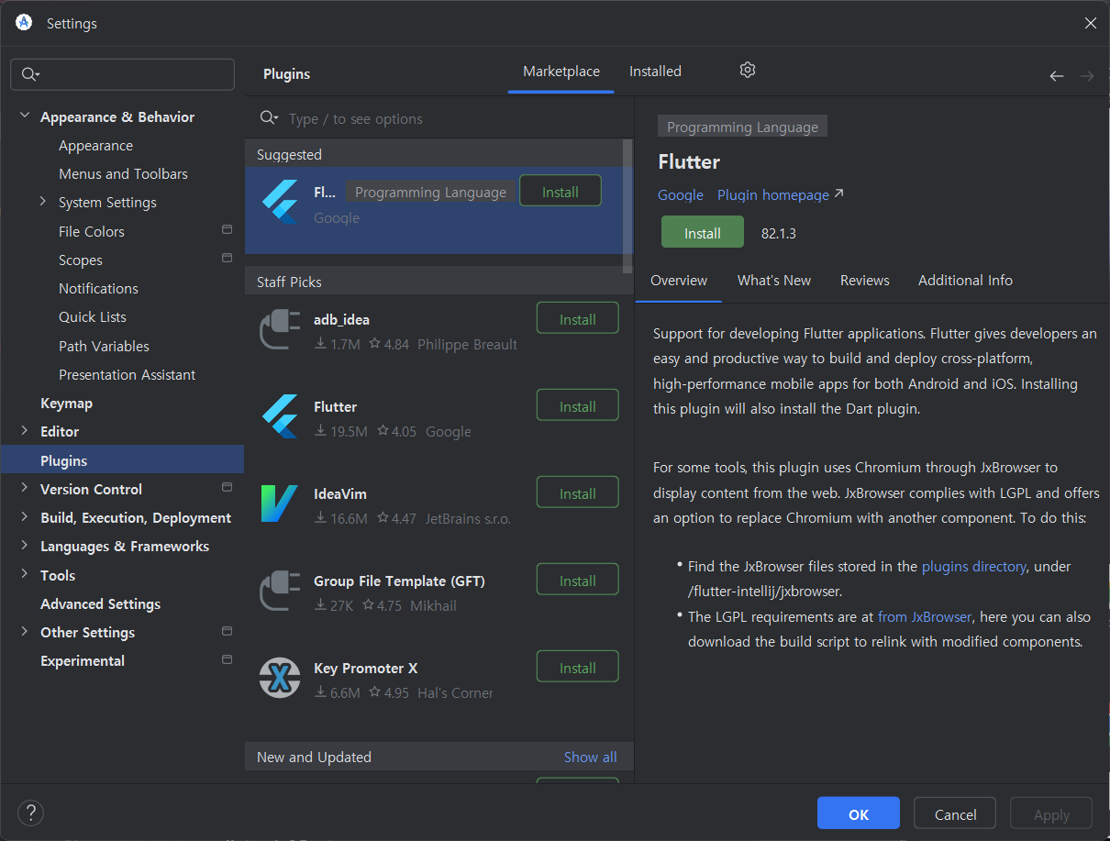Expand Version Control section
The width and height of the screenshot is (1110, 841).
click(24, 489)
